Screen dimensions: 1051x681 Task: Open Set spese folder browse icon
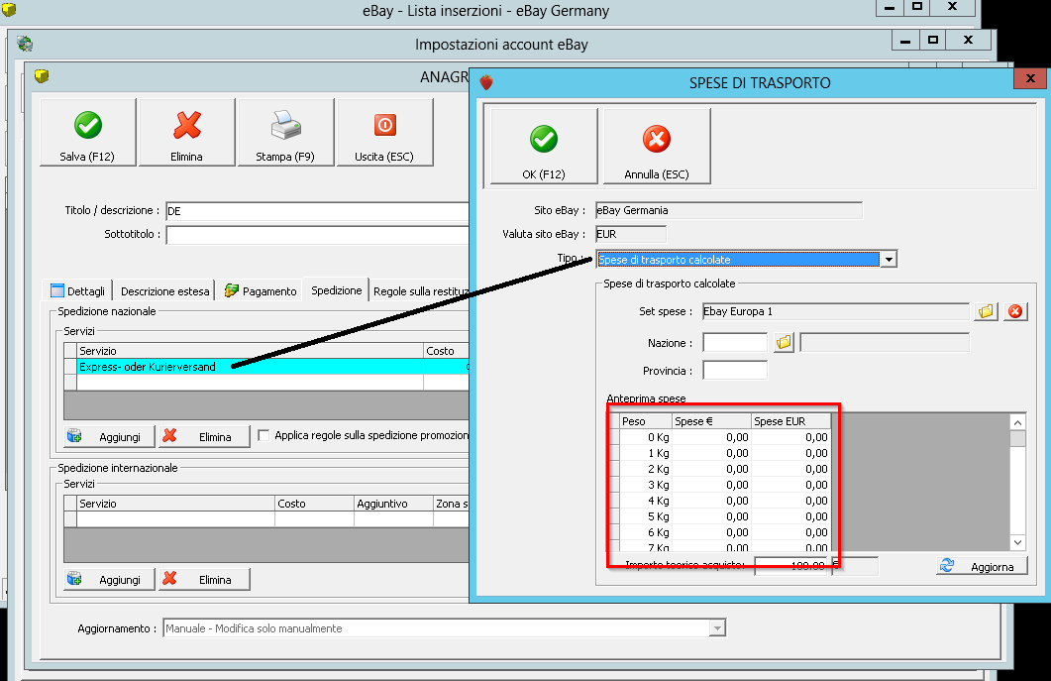986,311
